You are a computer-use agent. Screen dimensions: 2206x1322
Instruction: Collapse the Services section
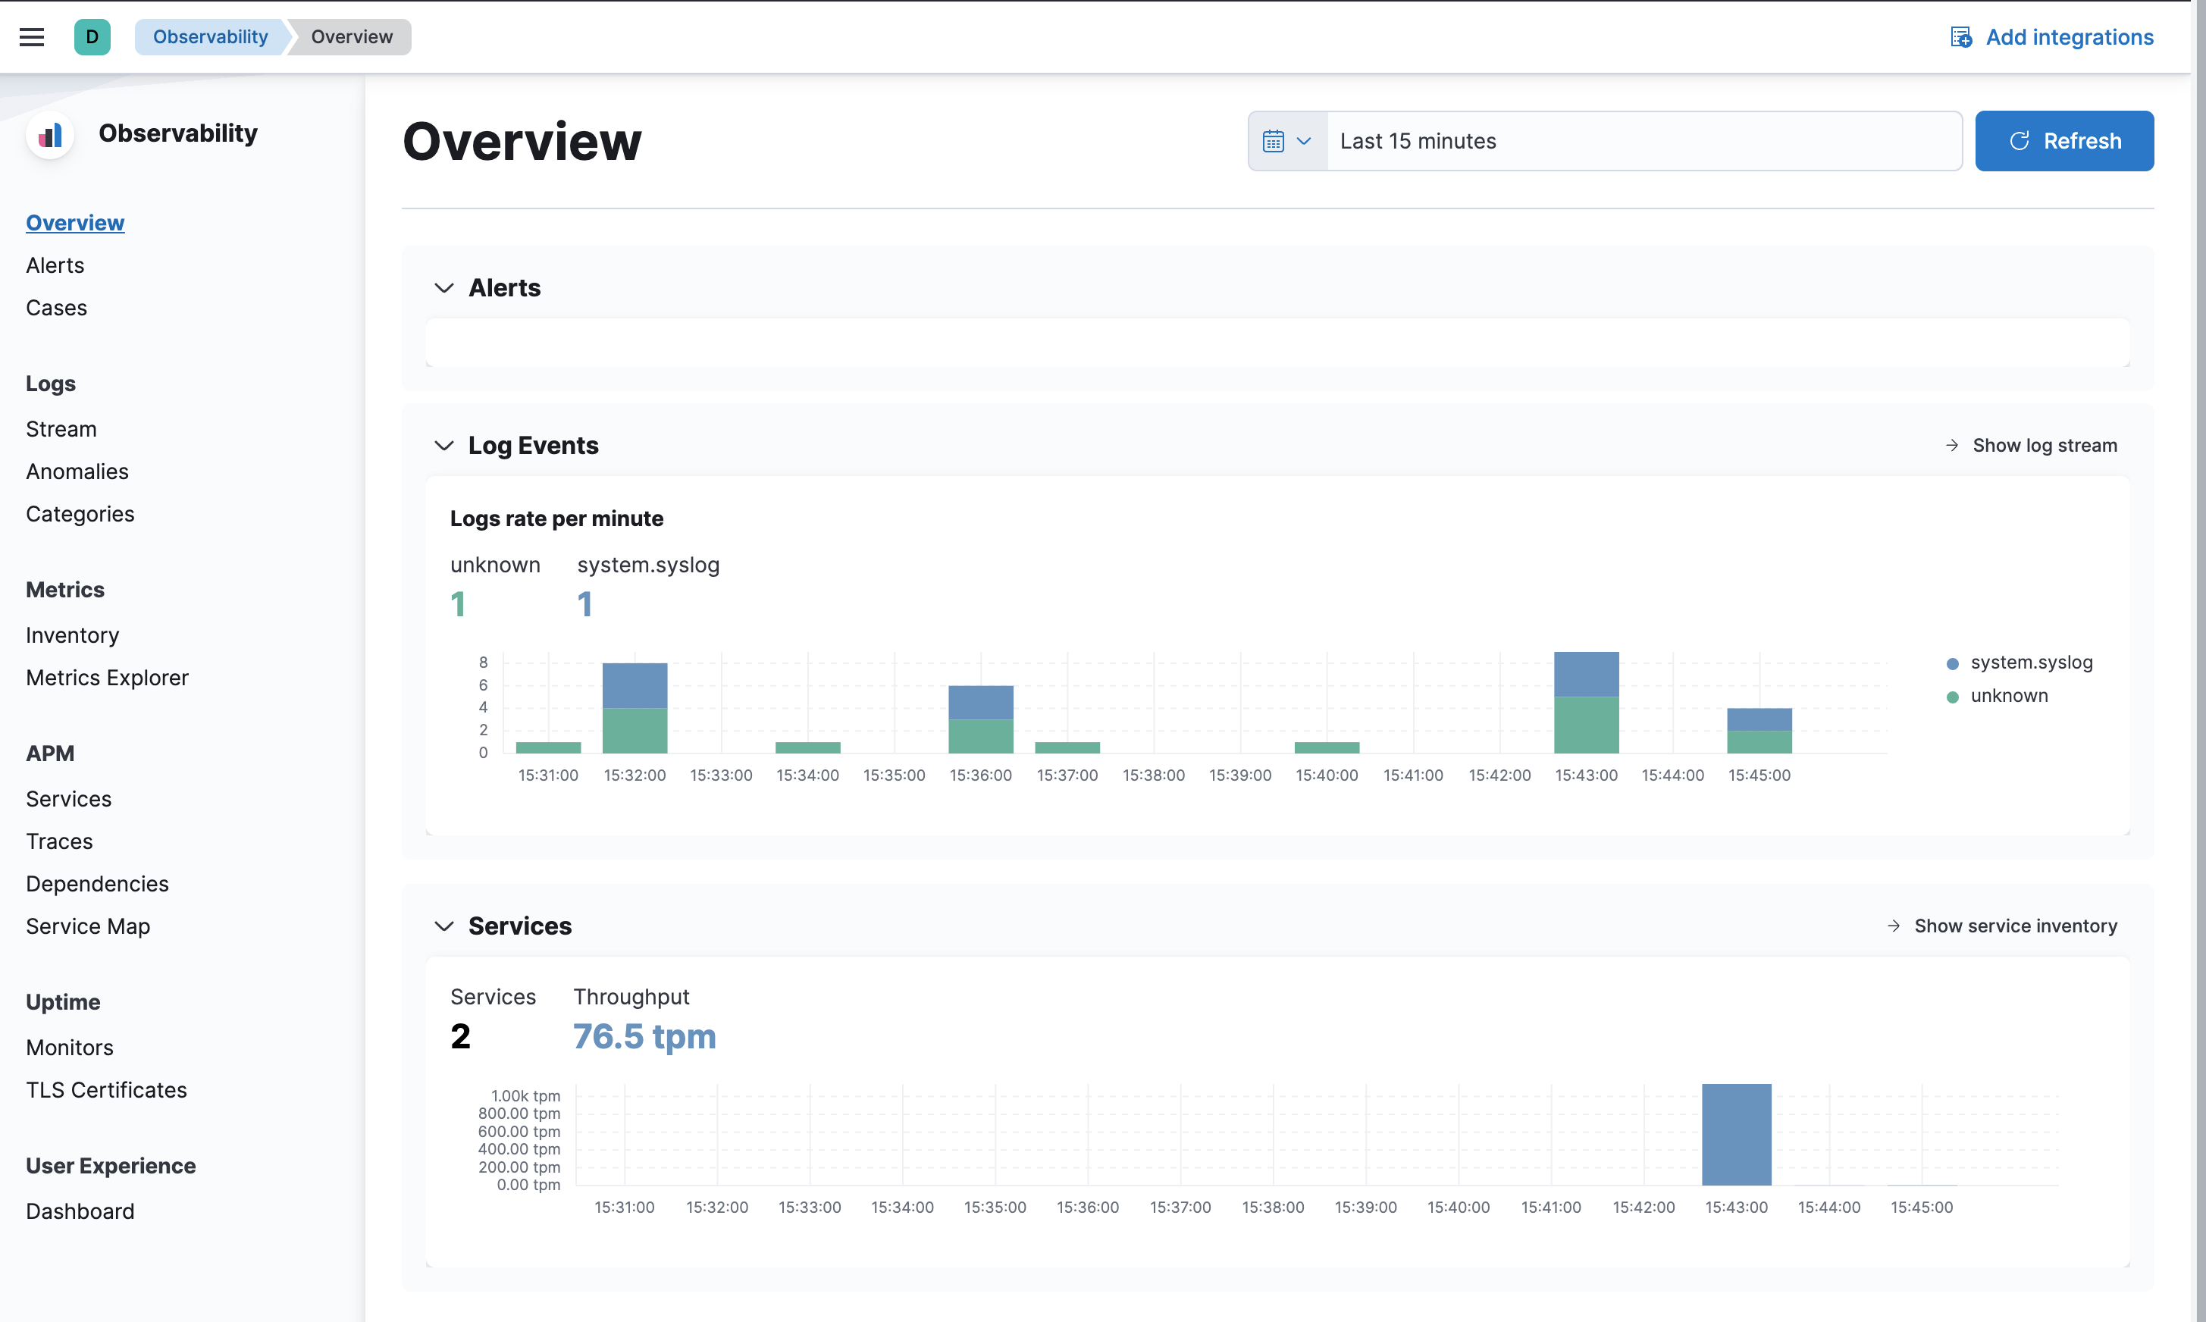click(x=443, y=926)
